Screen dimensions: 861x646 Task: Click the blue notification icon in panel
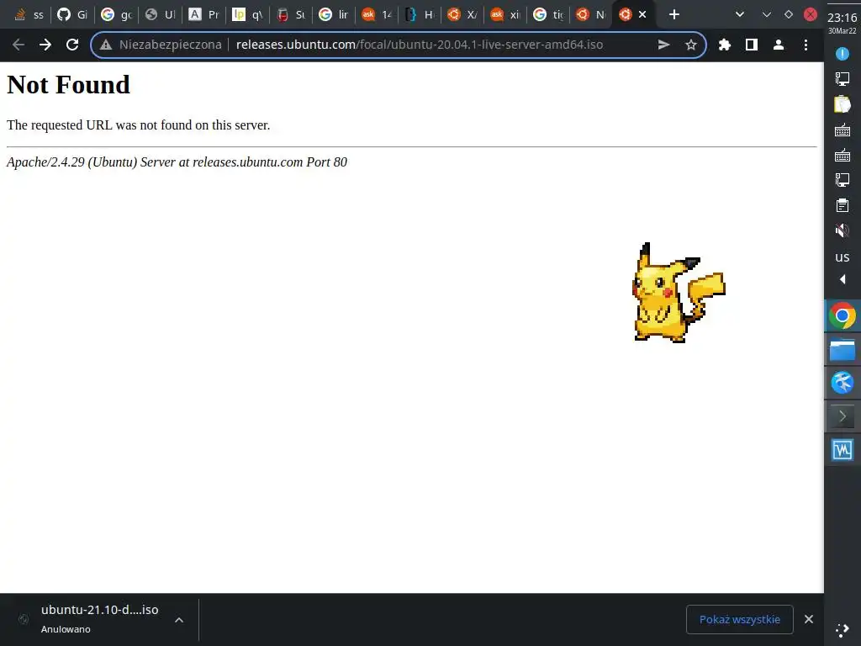click(x=843, y=54)
